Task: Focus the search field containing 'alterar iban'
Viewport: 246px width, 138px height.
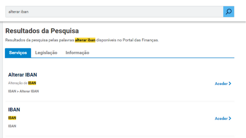Action: point(115,12)
